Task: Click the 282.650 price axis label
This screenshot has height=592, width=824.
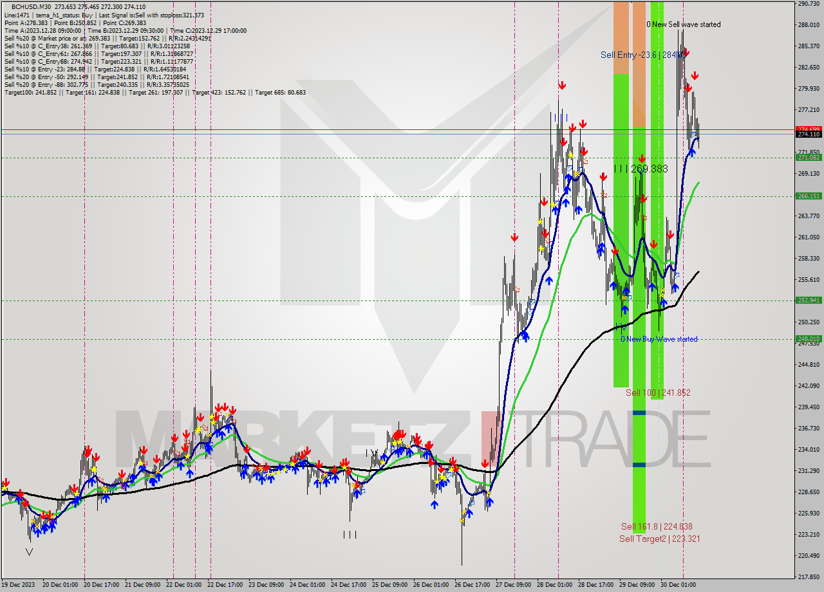Action: [809, 68]
